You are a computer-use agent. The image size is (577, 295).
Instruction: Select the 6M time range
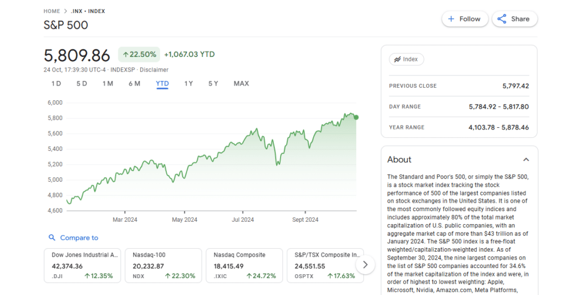coord(134,83)
